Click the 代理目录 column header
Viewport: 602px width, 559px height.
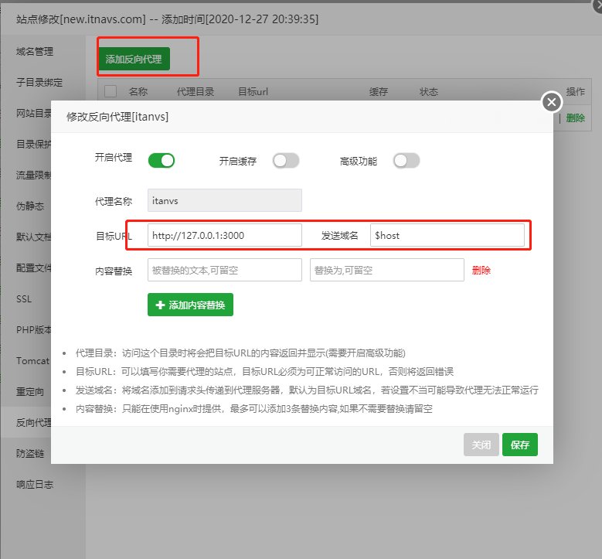(196, 91)
